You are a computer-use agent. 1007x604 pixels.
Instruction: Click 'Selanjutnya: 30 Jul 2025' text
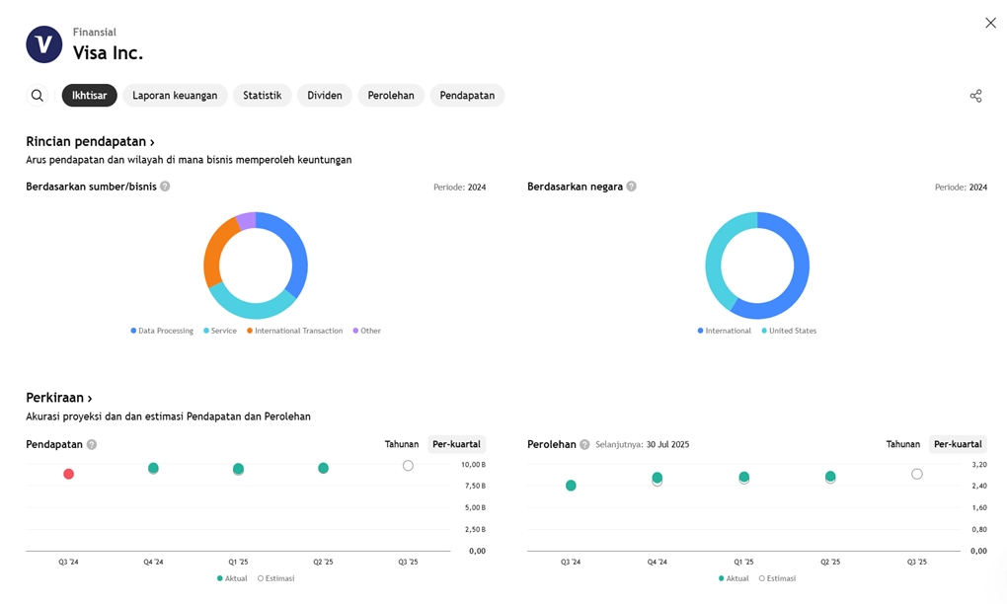click(643, 445)
